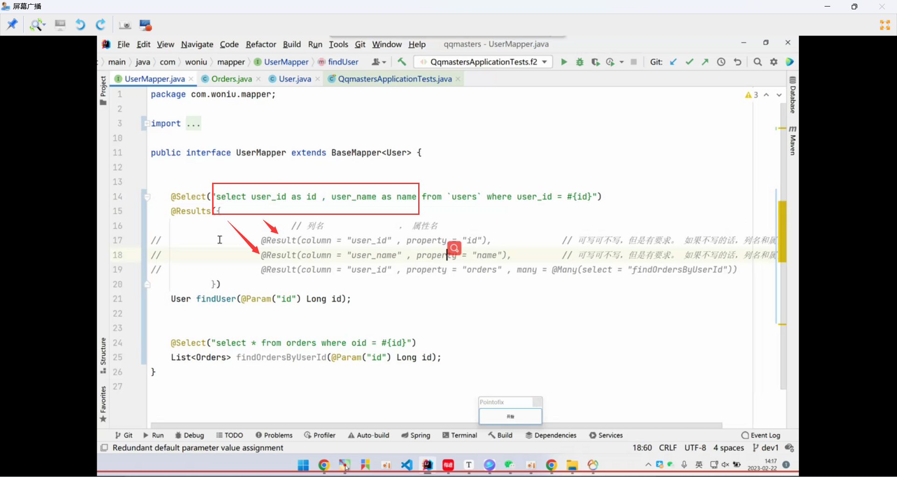Click the green Run button in toolbar

click(564, 62)
